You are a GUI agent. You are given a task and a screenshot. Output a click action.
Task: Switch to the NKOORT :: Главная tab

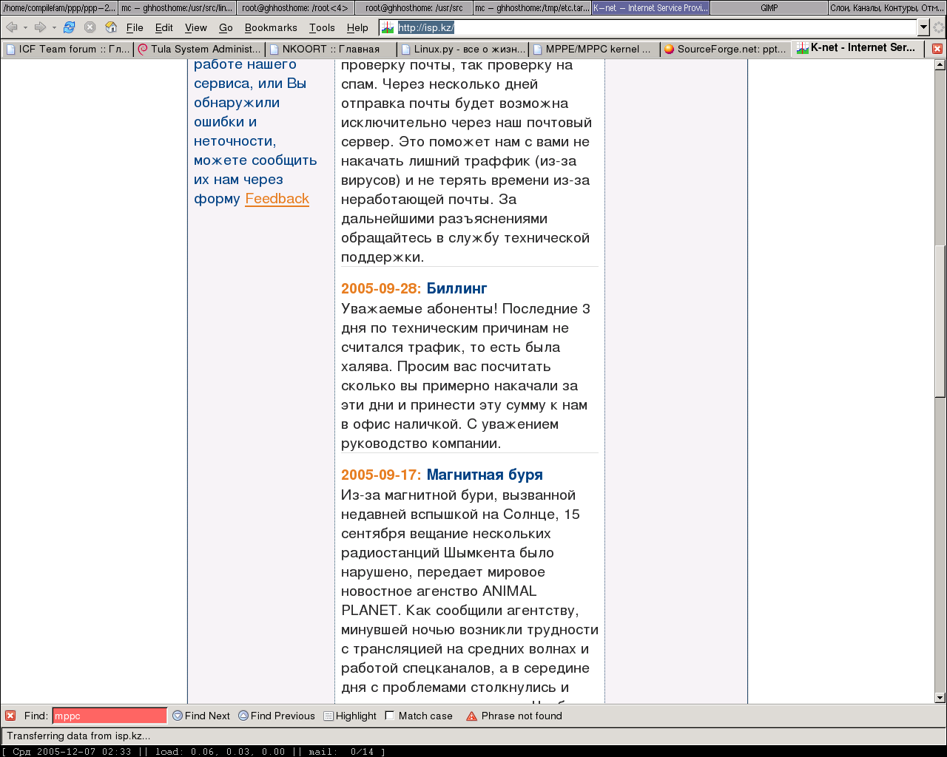[331, 49]
